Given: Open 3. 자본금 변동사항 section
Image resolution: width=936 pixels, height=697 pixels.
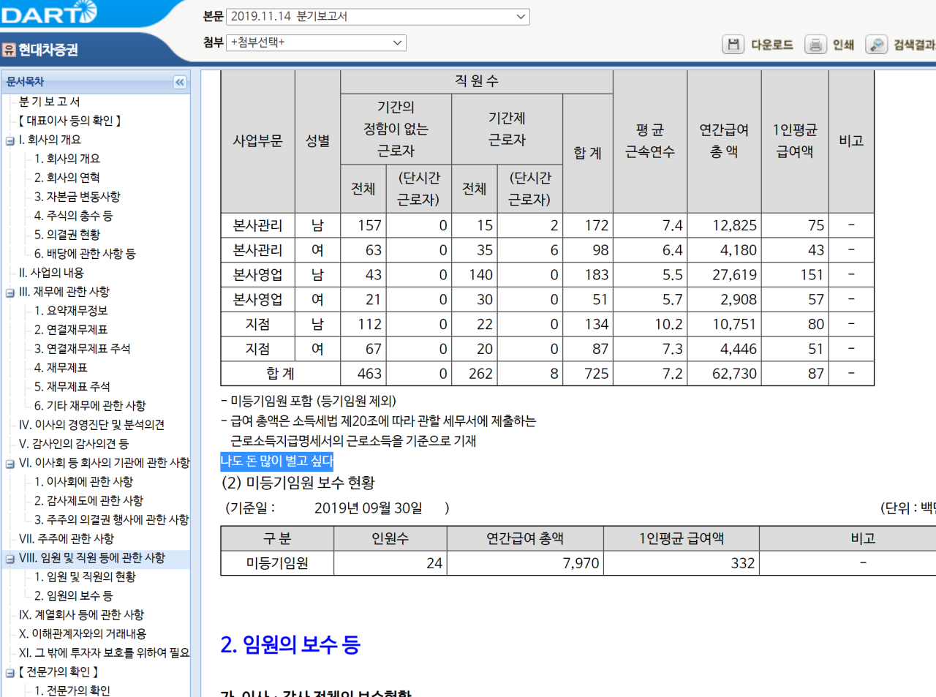Looking at the screenshot, I should coord(77,197).
